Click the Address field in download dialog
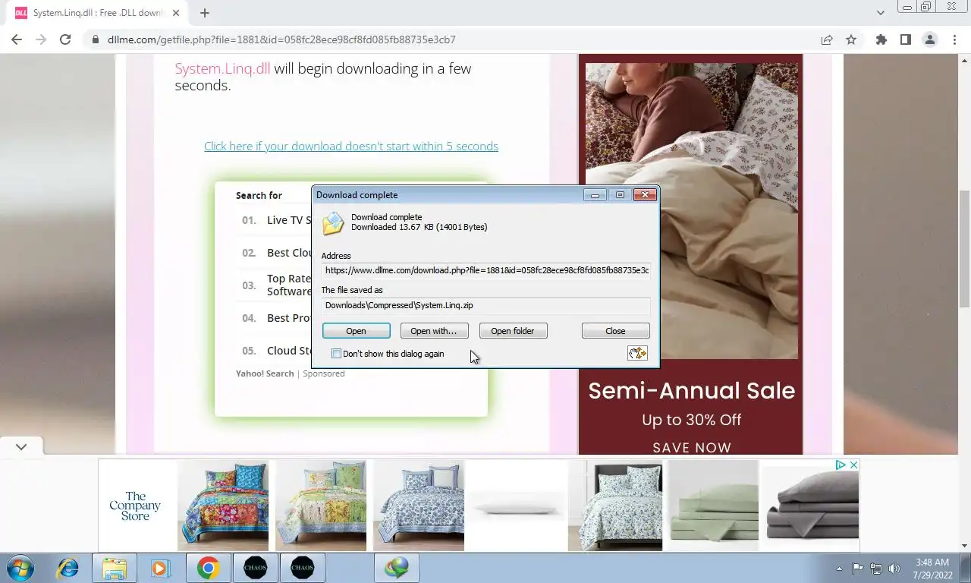The width and height of the screenshot is (971, 583). point(485,270)
